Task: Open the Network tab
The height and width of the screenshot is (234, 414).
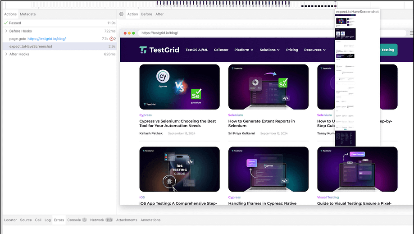Action: pyautogui.click(x=101, y=220)
